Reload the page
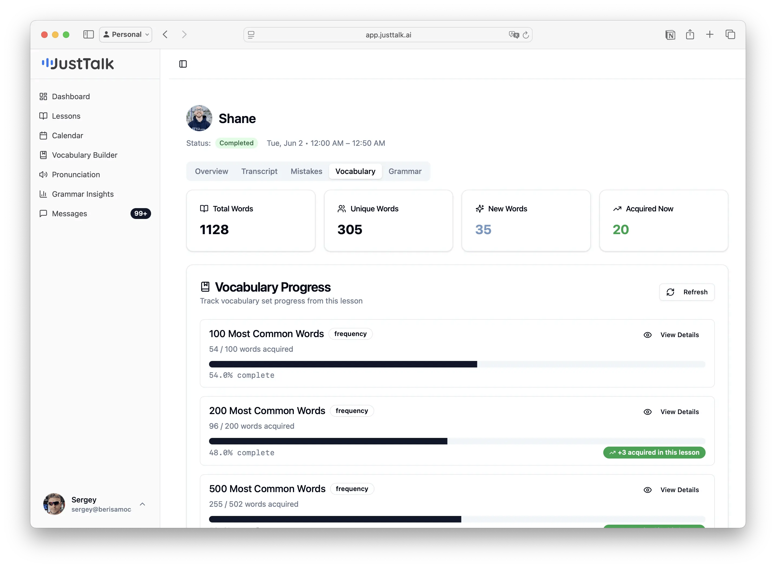The height and width of the screenshot is (568, 776). tap(526, 35)
